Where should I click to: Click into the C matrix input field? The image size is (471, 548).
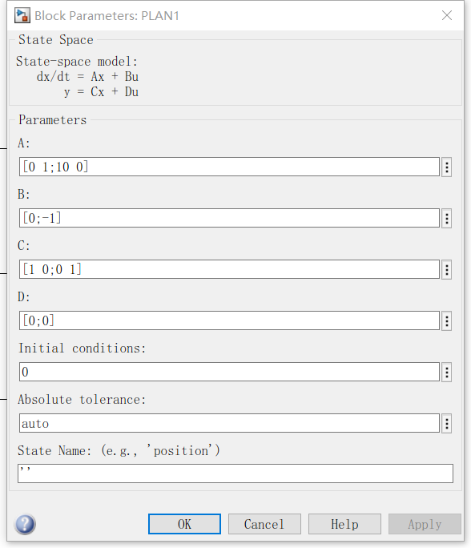point(229,269)
